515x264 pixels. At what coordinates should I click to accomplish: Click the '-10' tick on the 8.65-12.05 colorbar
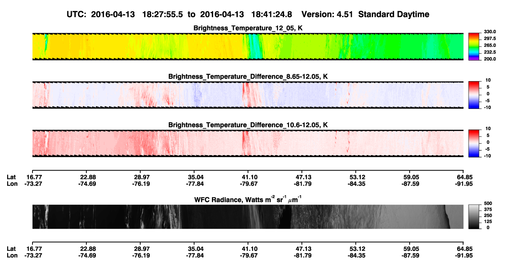[487, 107]
